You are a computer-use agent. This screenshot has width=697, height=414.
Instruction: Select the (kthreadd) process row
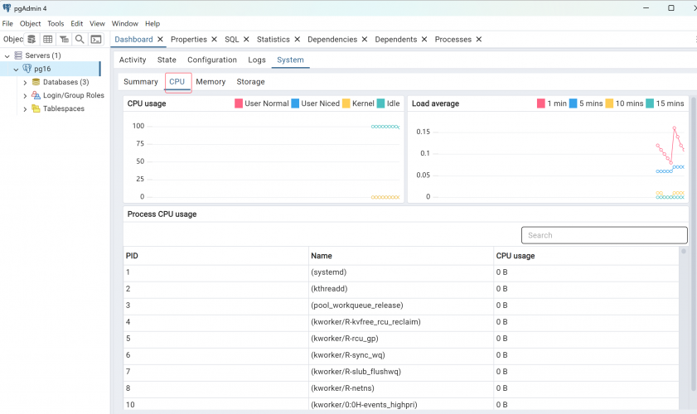(401, 289)
